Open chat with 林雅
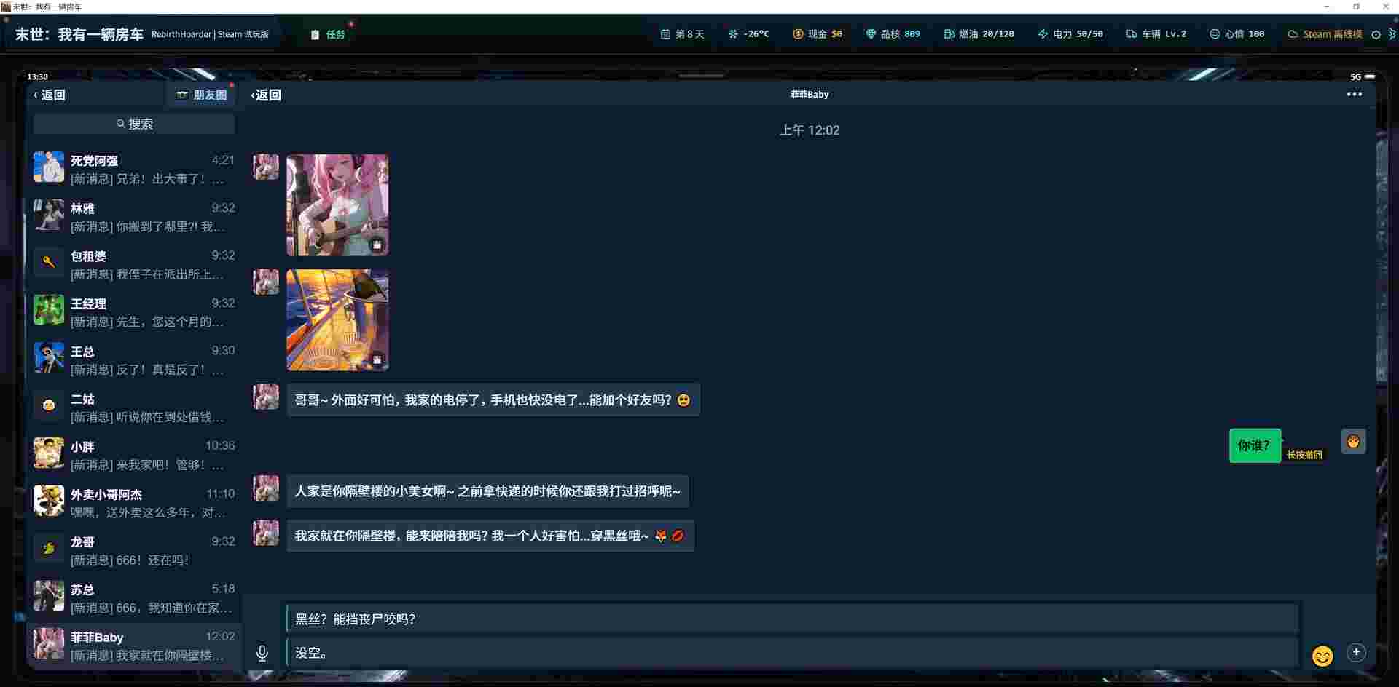 [x=134, y=217]
